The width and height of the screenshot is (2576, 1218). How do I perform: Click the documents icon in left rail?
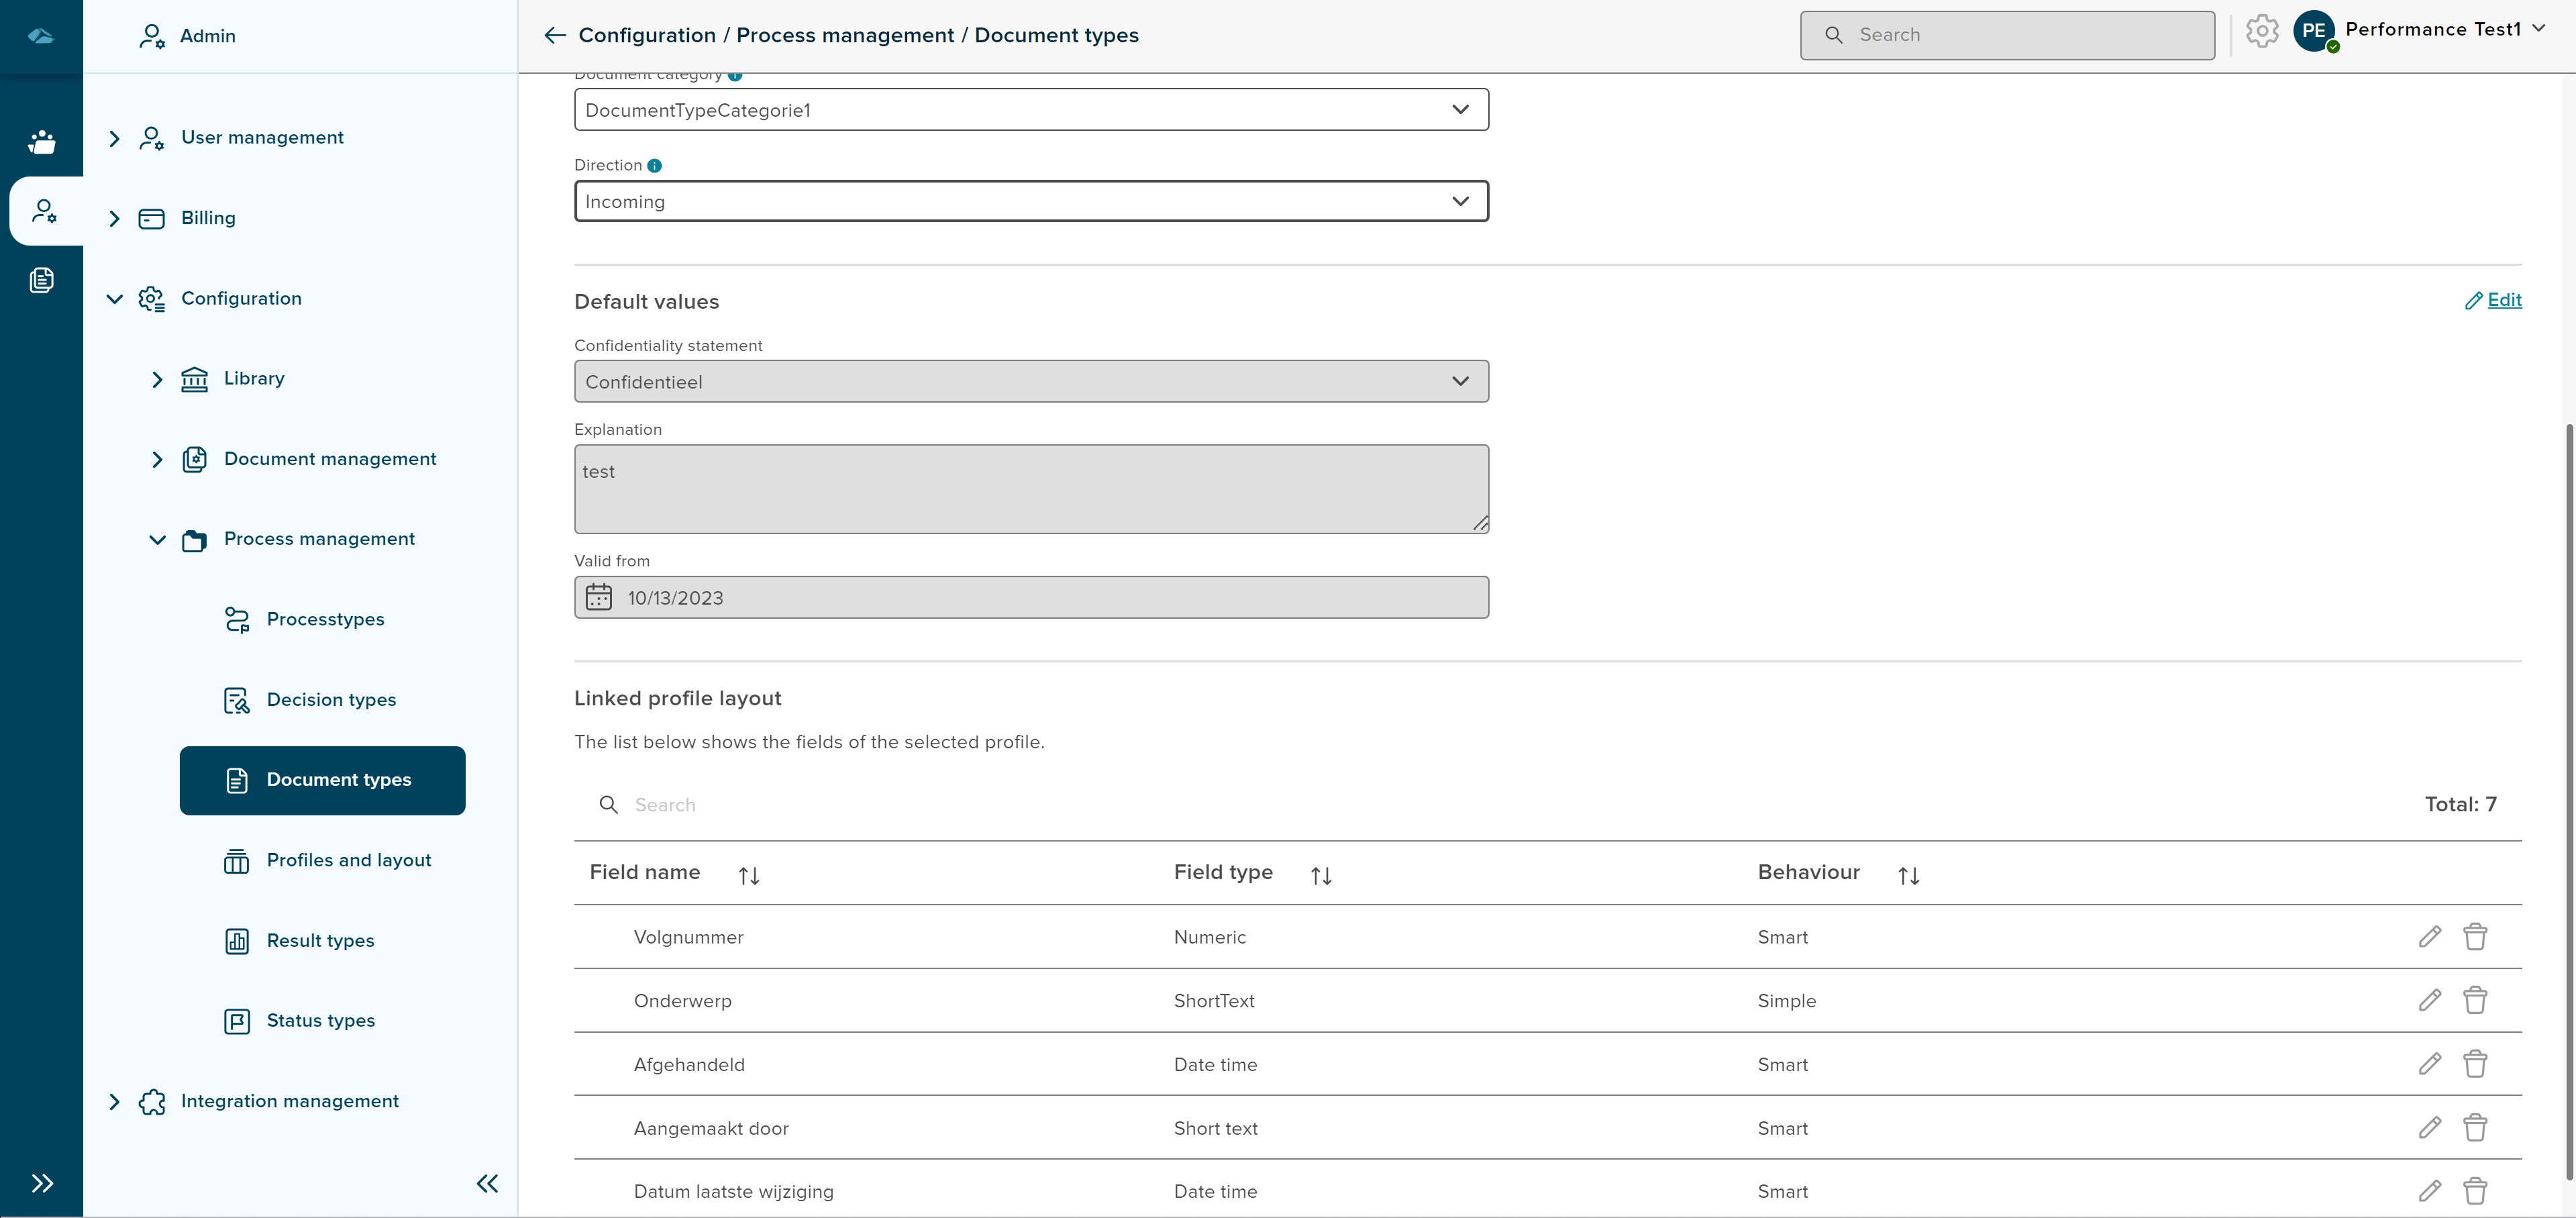click(42, 280)
